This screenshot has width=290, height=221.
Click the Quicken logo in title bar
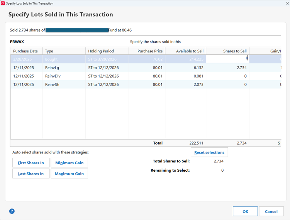point(3,3)
